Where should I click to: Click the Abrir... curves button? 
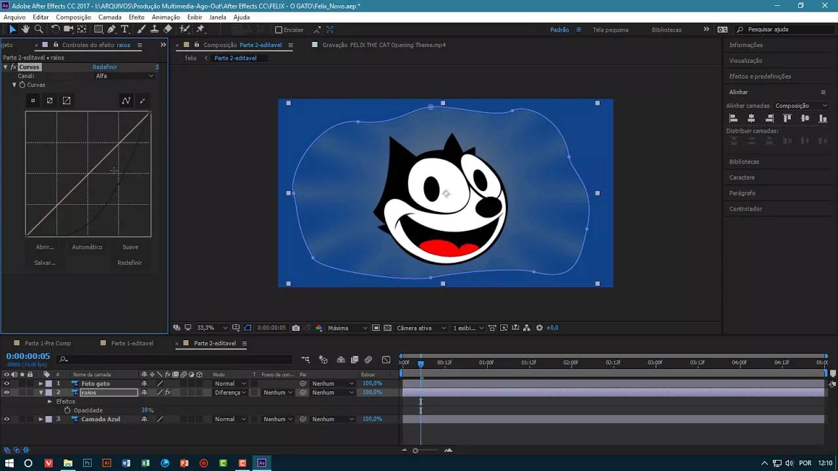coord(45,247)
